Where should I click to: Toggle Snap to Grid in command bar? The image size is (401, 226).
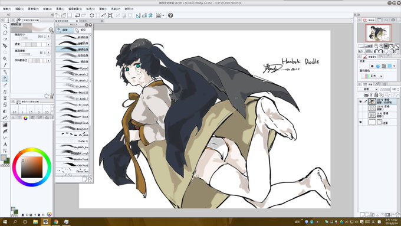coord(150,15)
